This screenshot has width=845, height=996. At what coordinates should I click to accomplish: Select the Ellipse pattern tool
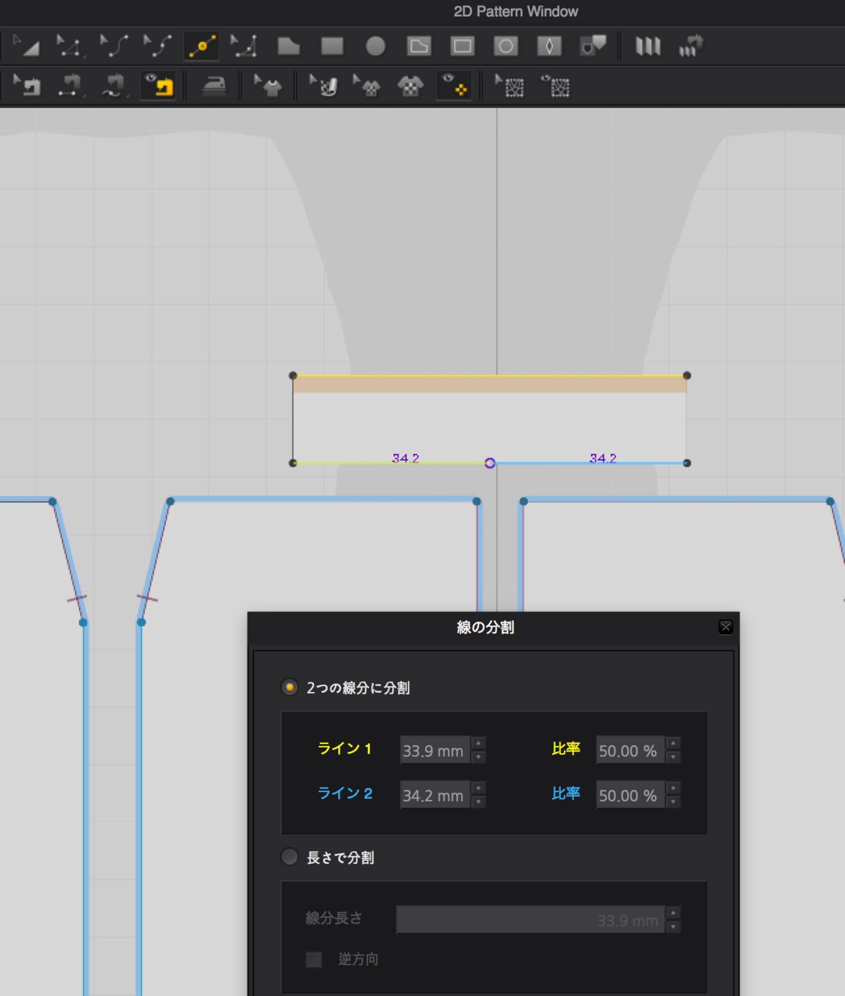[x=375, y=46]
